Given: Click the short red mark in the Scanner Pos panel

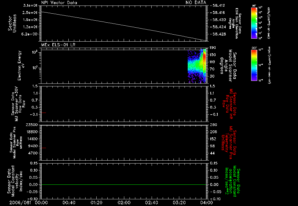Looking at the screenshot, I should (44, 148).
